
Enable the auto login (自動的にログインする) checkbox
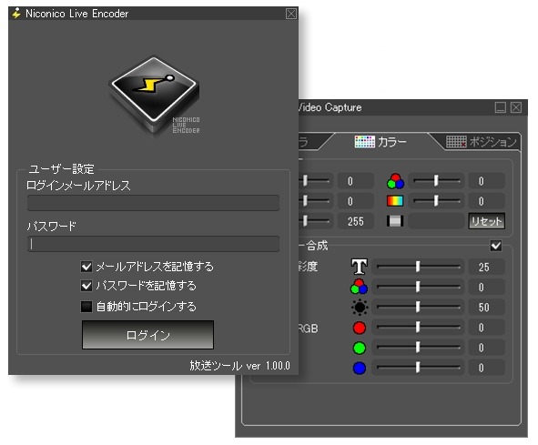coord(86,307)
